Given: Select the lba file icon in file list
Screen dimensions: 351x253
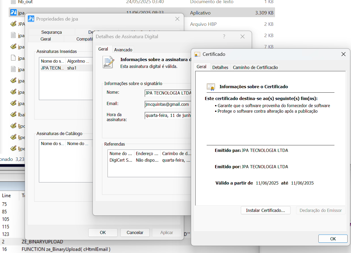Looking at the screenshot, I should pyautogui.click(x=13, y=115).
